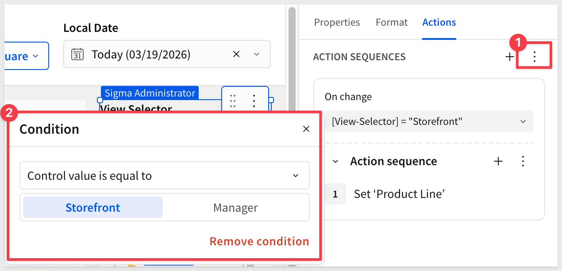Click the View Selector drag handle icon

[x=233, y=101]
